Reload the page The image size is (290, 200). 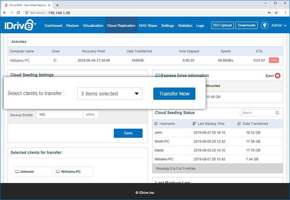click(18, 13)
